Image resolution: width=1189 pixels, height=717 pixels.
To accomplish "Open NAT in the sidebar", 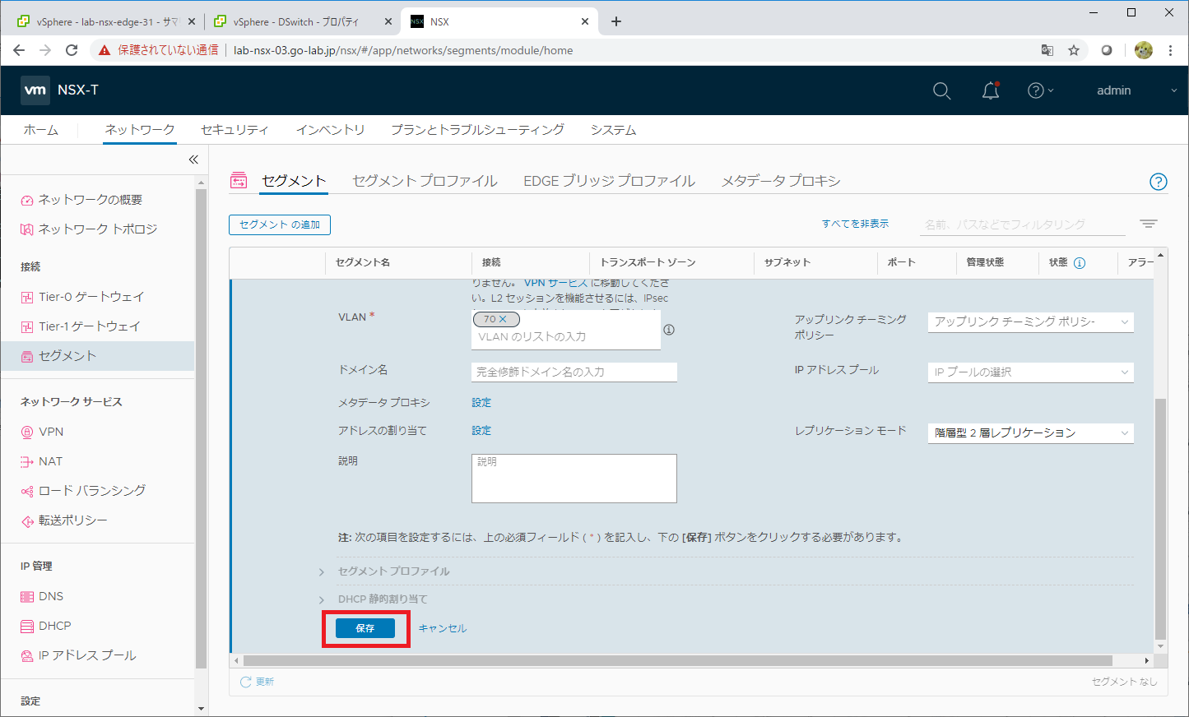I will [50, 461].
